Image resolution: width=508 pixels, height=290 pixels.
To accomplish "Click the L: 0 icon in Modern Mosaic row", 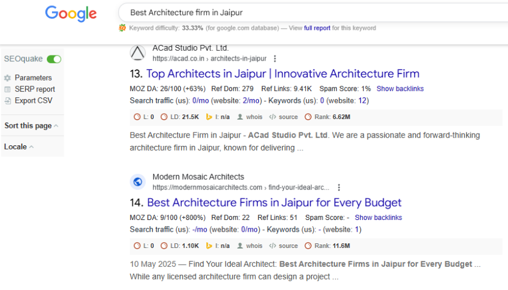I will (137, 246).
